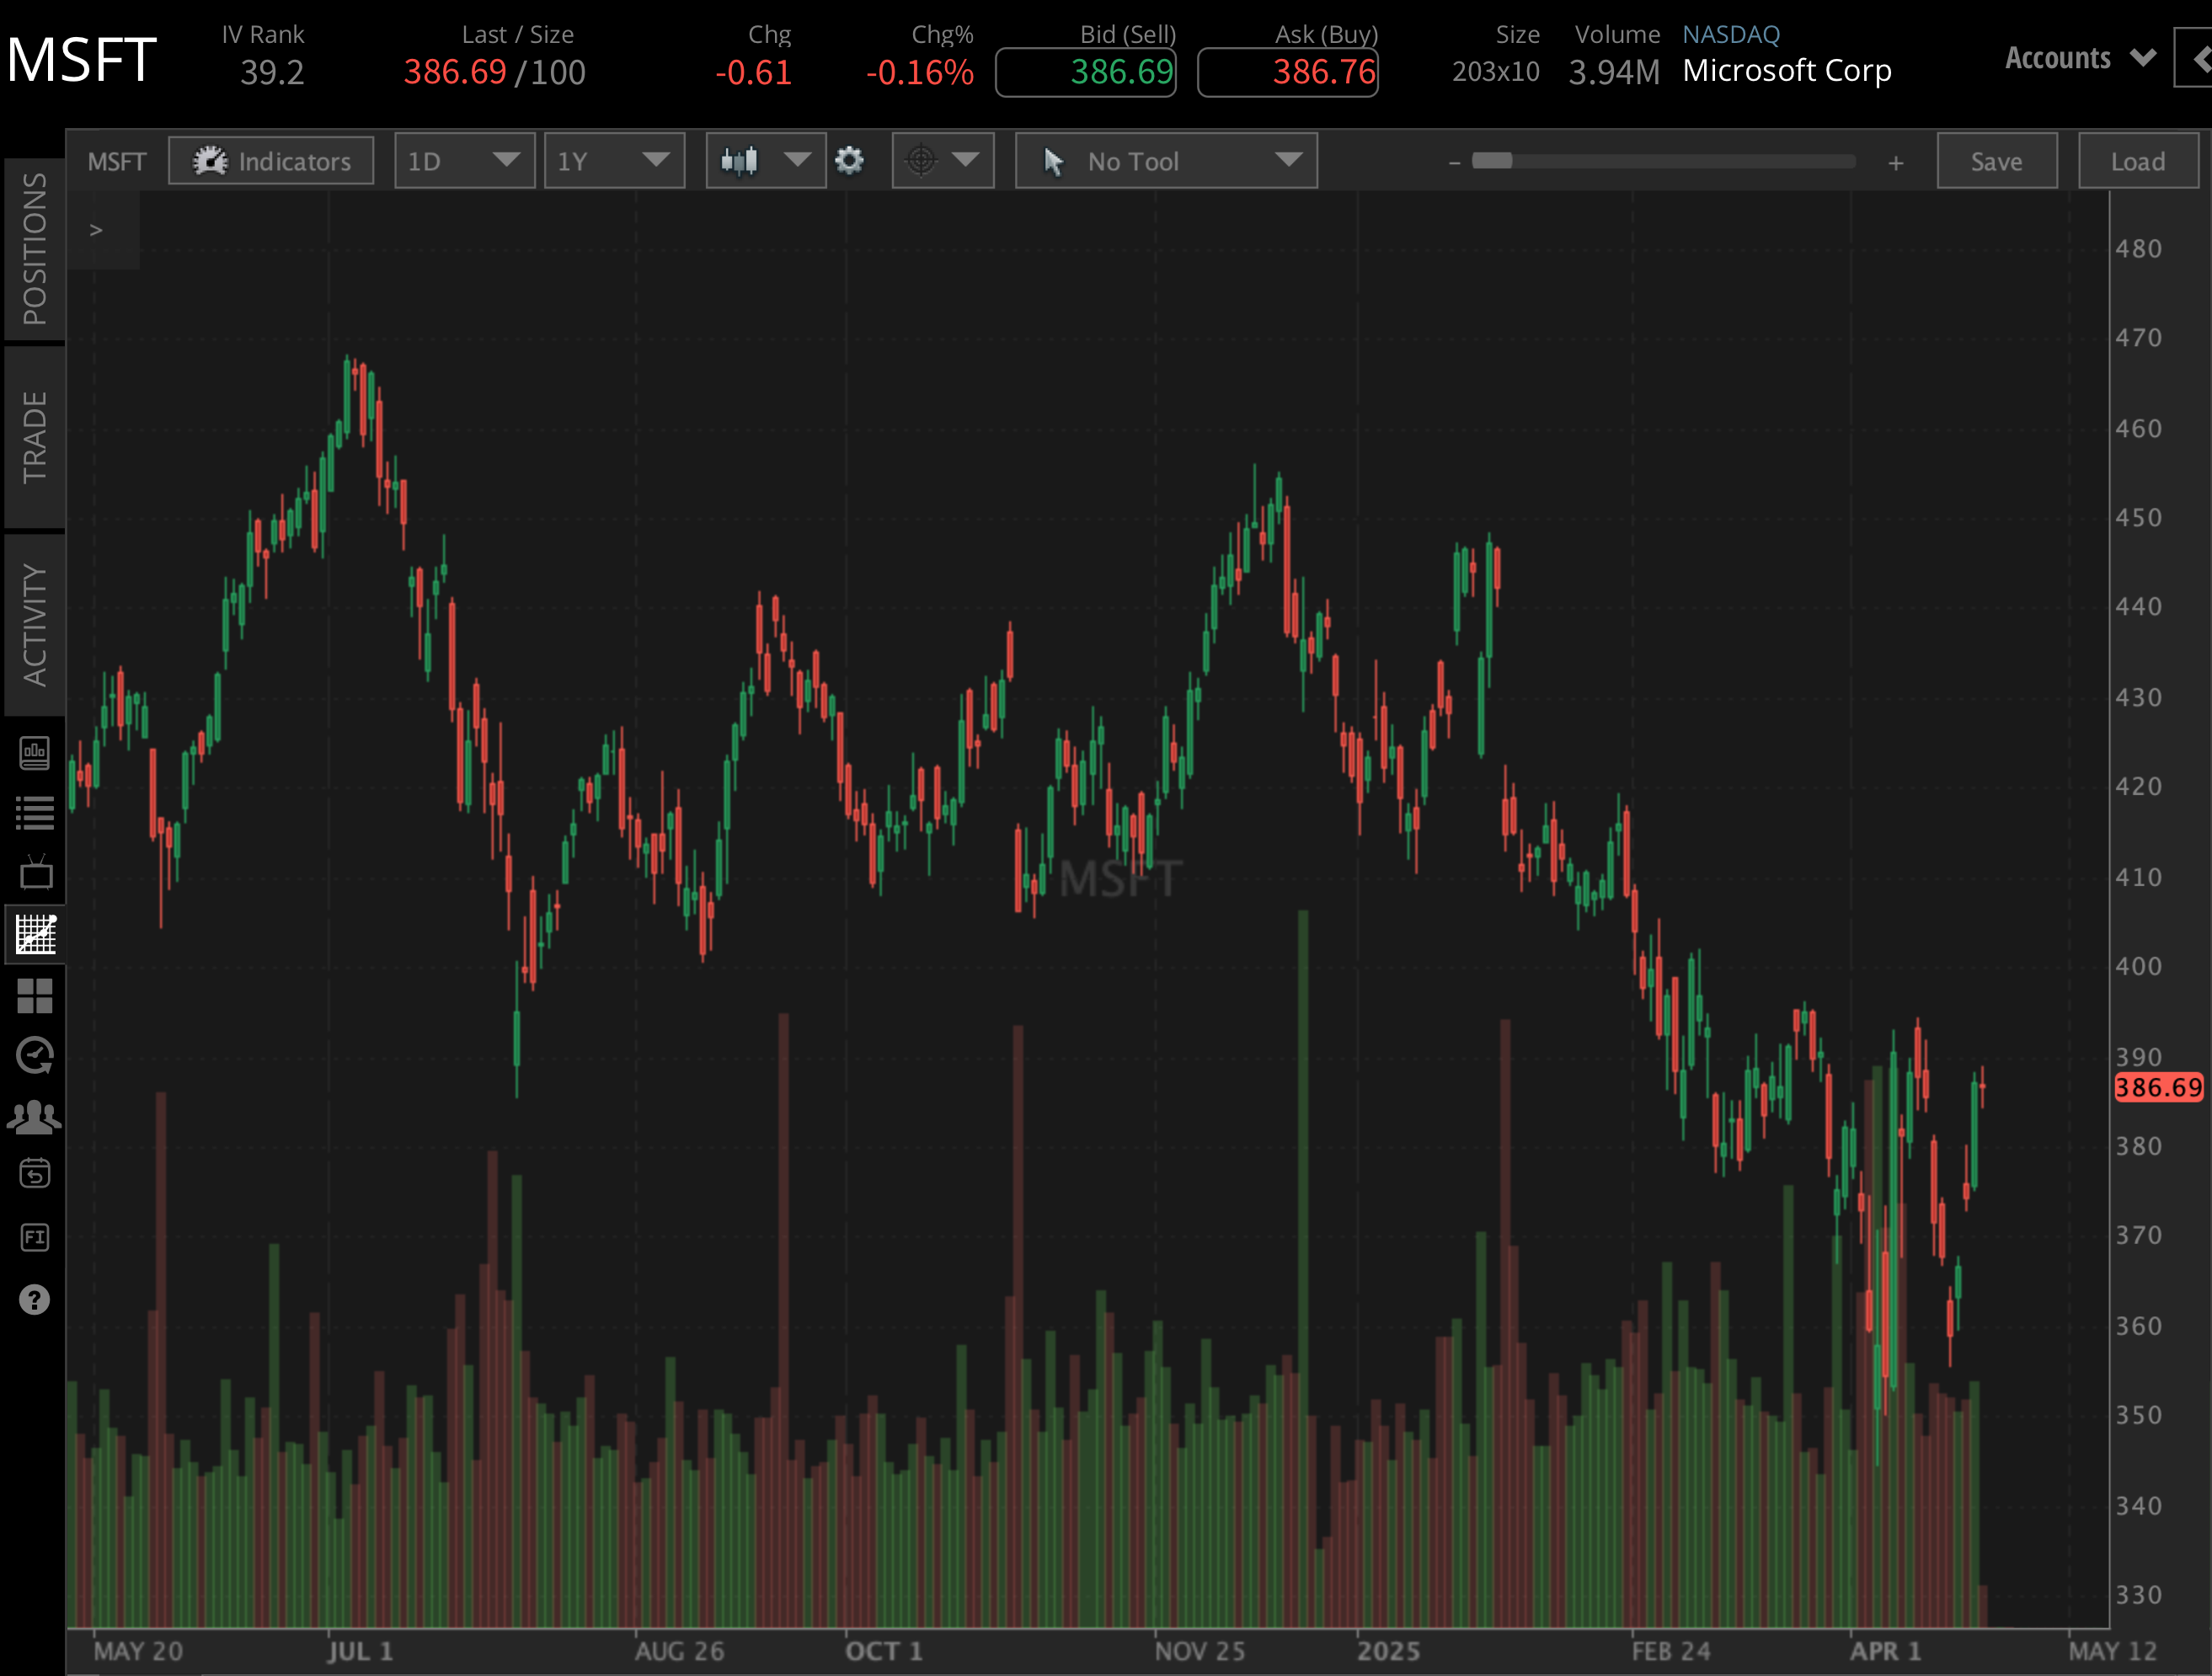
Task: Open the watchlist list icon
Action: coord(36,812)
